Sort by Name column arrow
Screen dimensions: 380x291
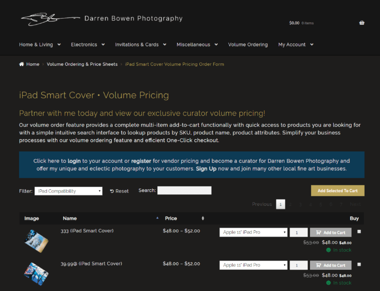pos(157,218)
